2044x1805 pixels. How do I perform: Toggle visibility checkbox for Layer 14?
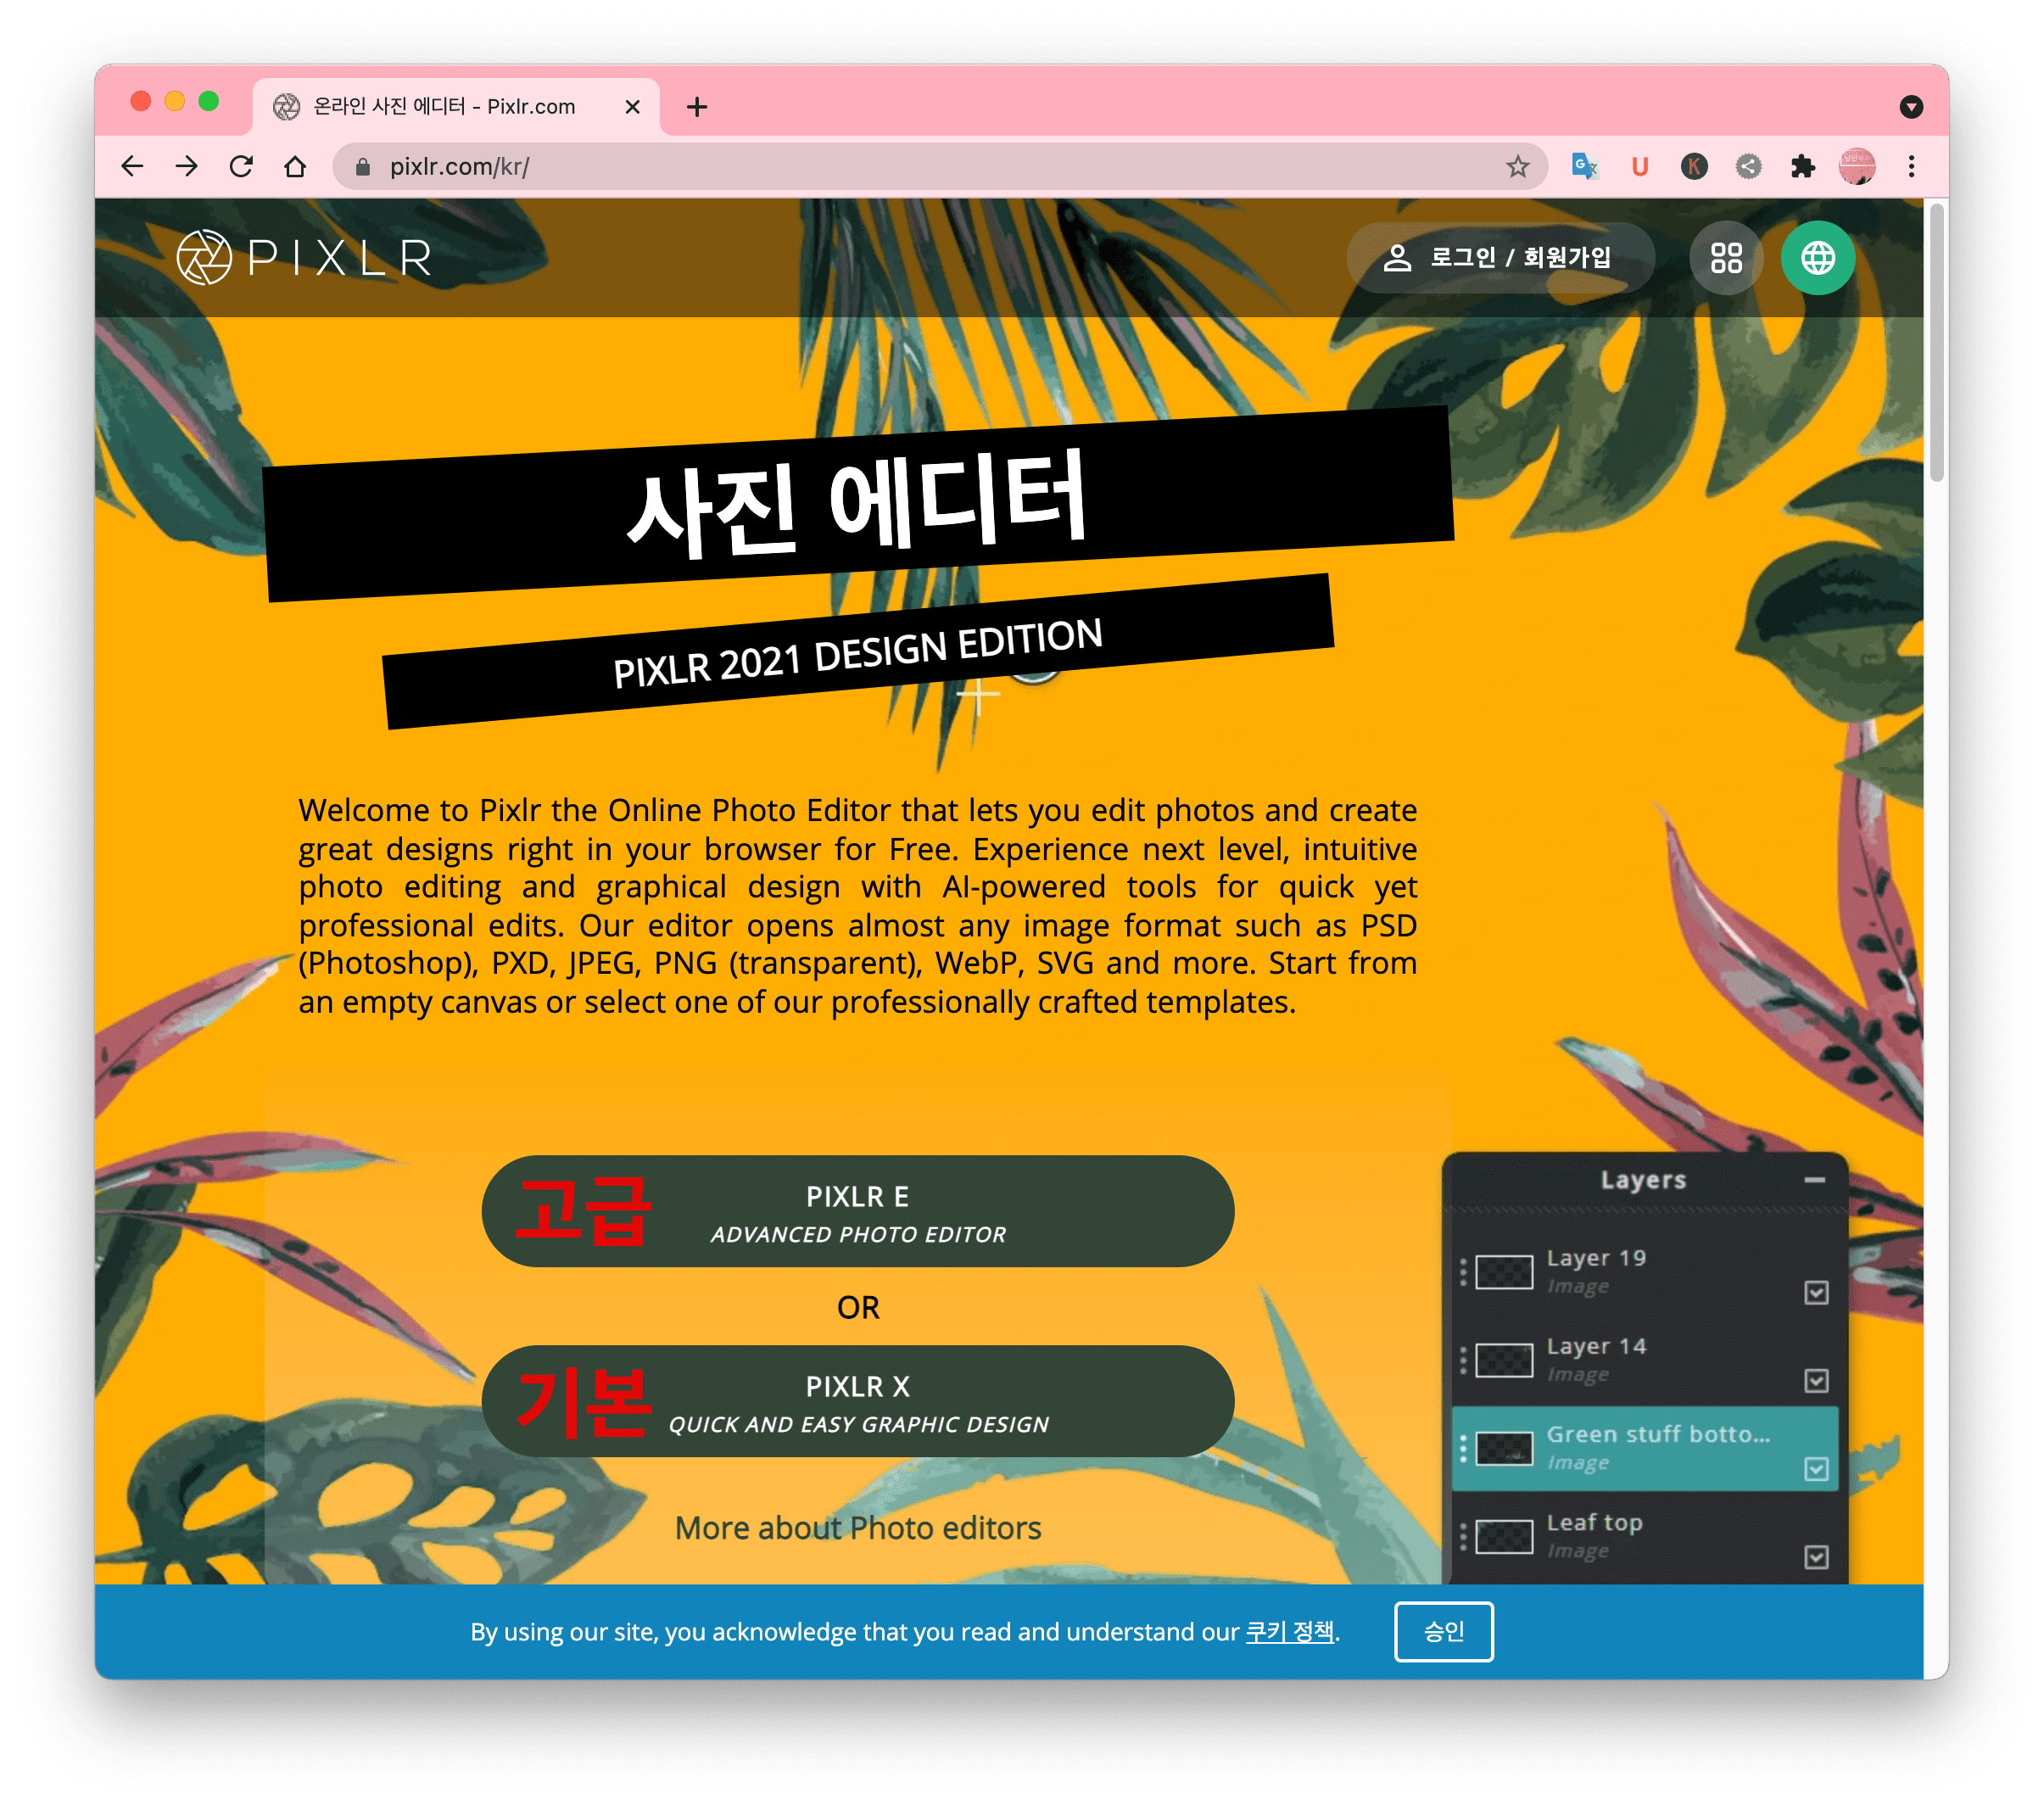pyautogui.click(x=1816, y=1381)
